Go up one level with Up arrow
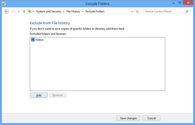The image size is (195, 125). pos(24,11)
